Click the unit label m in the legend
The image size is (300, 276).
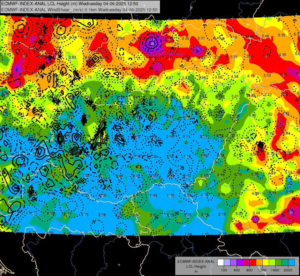click(196, 271)
